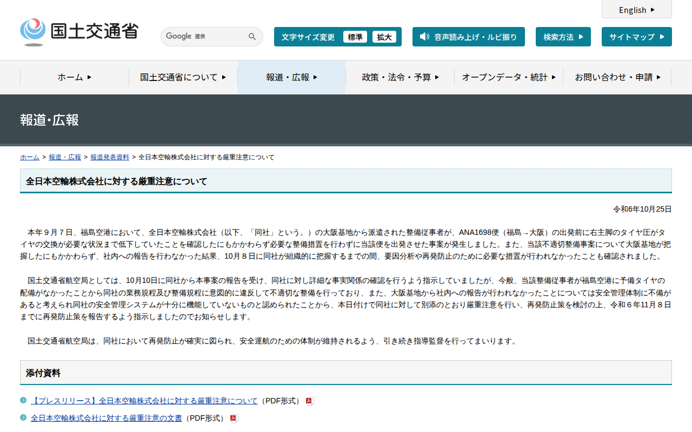Set text size to 標準
Viewport: 692px width, 432px height.
pyautogui.click(x=355, y=37)
